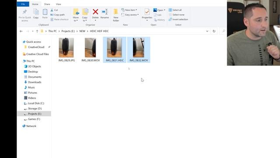Click the Forward navigation arrow
The width and height of the screenshot is (280, 158).
[x=28, y=31]
